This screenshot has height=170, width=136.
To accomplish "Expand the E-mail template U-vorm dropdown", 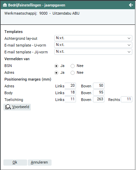I will click(93, 45).
